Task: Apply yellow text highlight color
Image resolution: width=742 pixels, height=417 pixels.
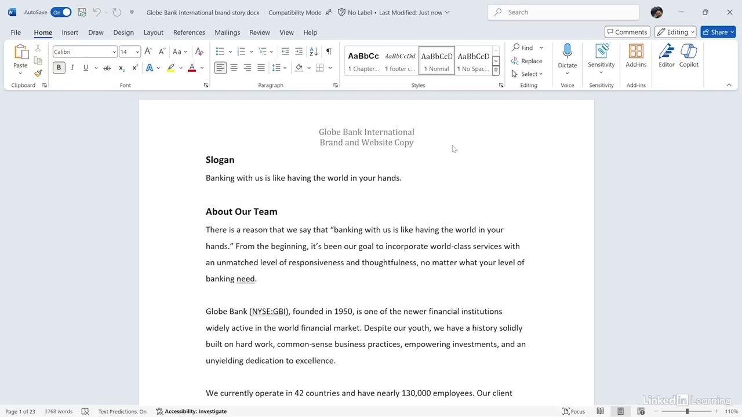Action: click(x=171, y=68)
